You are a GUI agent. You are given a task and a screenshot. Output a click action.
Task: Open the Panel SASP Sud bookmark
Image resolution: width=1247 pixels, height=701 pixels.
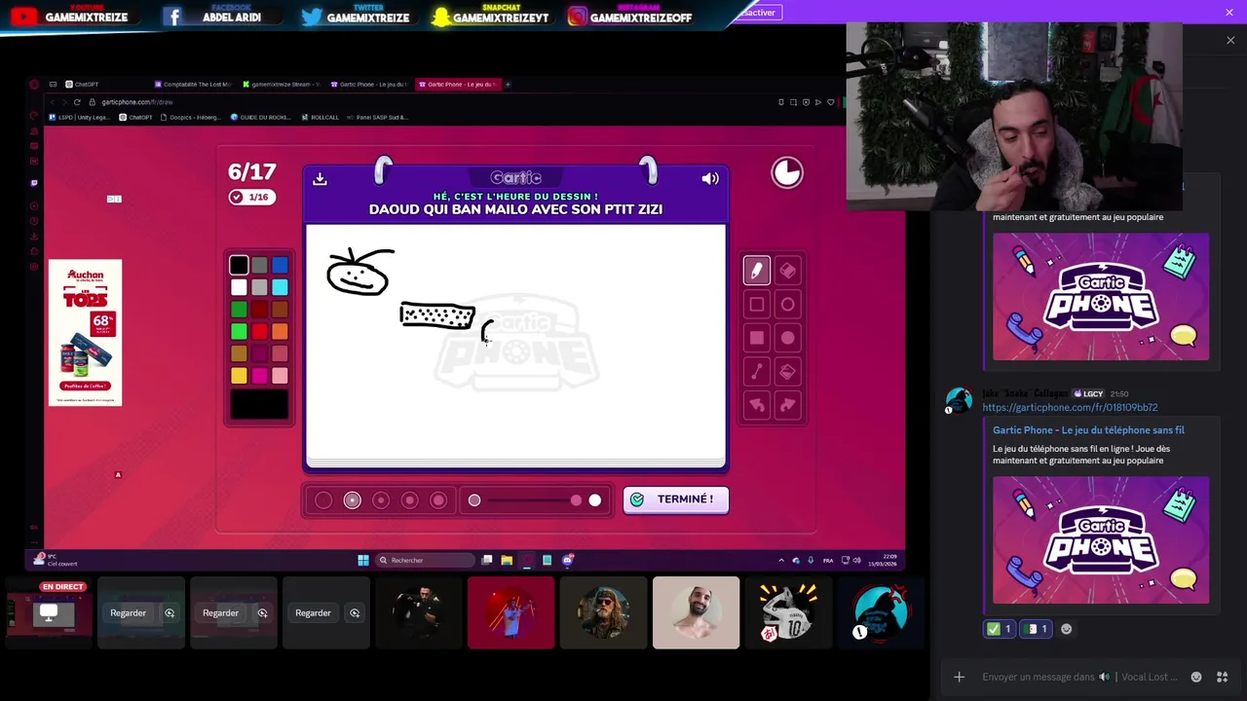pyautogui.click(x=378, y=117)
